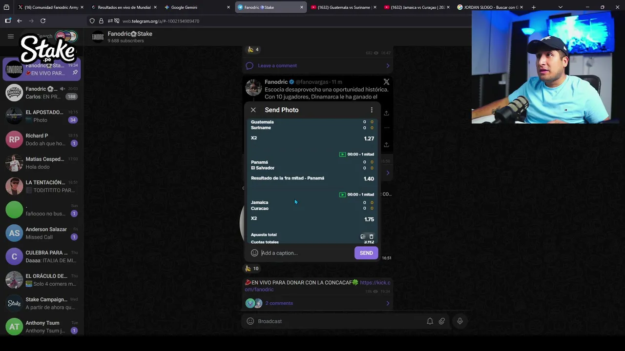
Task: Open Matias Cesped... chat
Action: click(x=42, y=163)
